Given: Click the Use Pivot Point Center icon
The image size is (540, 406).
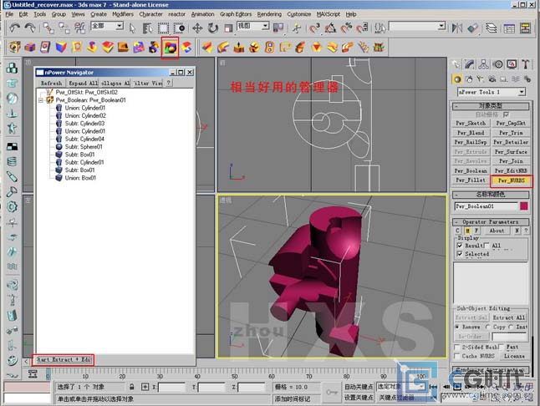Looking at the screenshot, I should (278, 28).
